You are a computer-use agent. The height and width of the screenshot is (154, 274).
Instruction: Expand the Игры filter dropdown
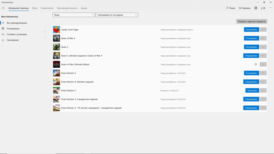(74, 15)
